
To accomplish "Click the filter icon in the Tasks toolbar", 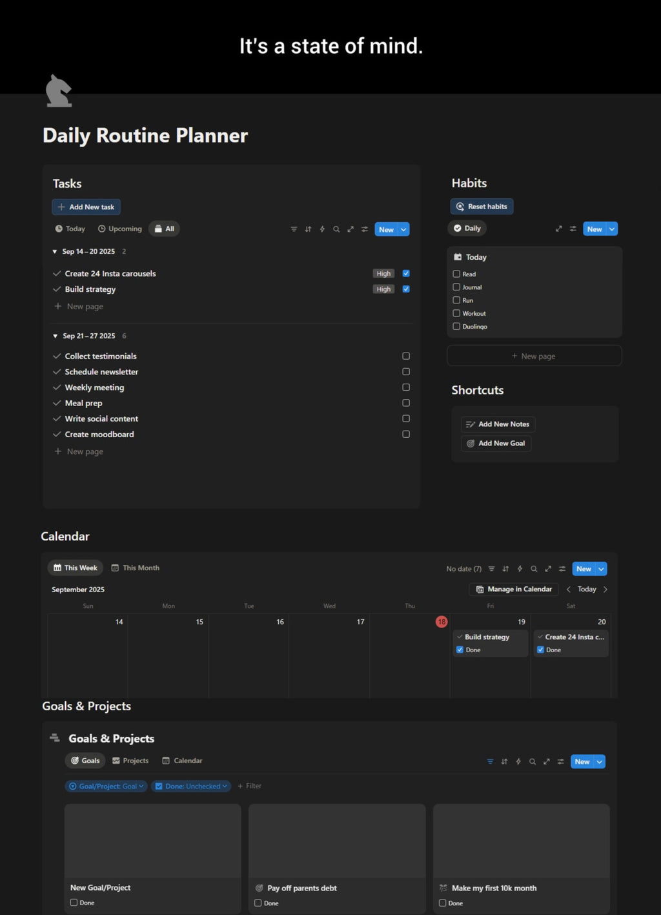I will 294,229.
